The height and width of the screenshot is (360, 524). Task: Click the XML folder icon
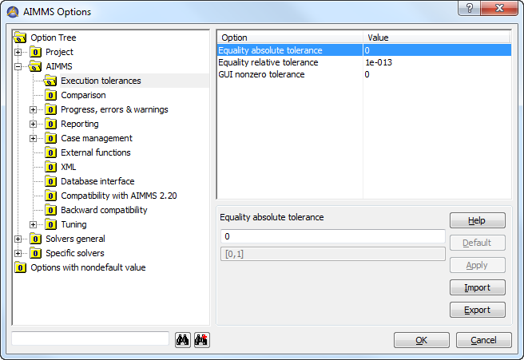[50, 167]
